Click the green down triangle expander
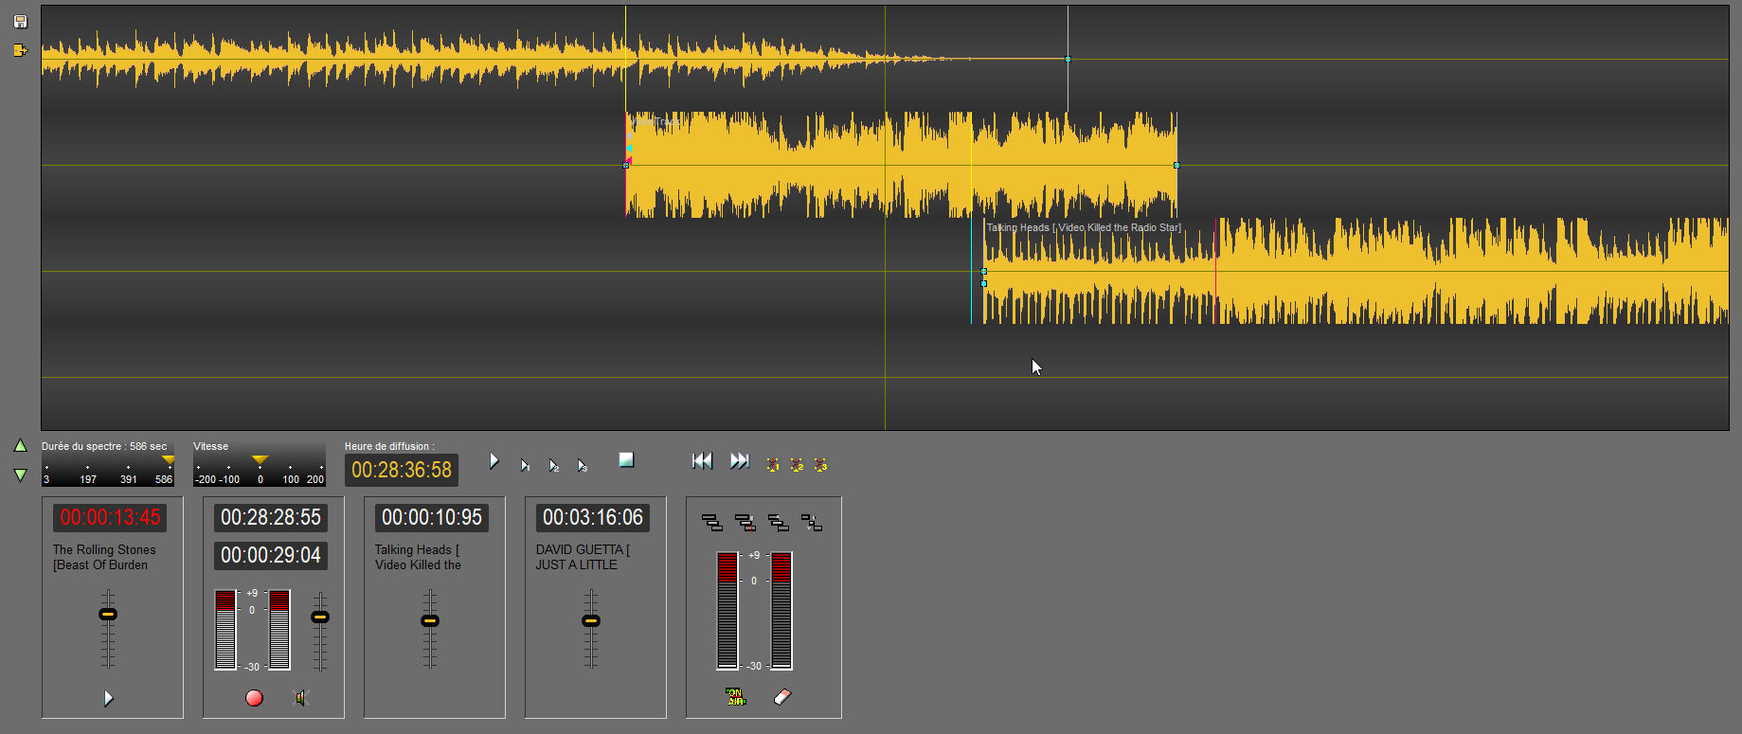This screenshot has height=734, width=1742. (x=20, y=474)
